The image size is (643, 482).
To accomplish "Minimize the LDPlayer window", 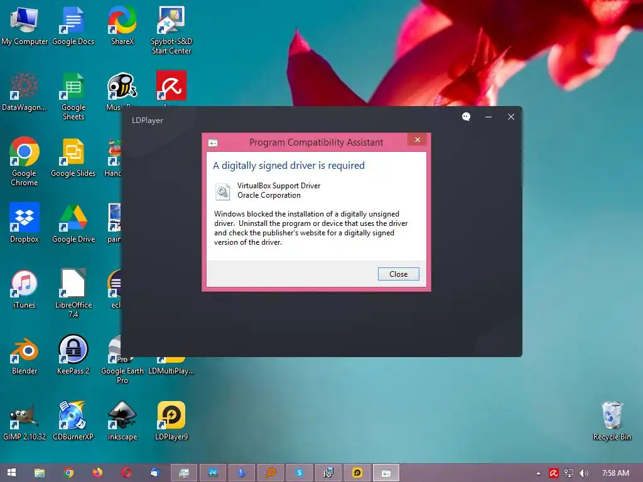I will (489, 117).
